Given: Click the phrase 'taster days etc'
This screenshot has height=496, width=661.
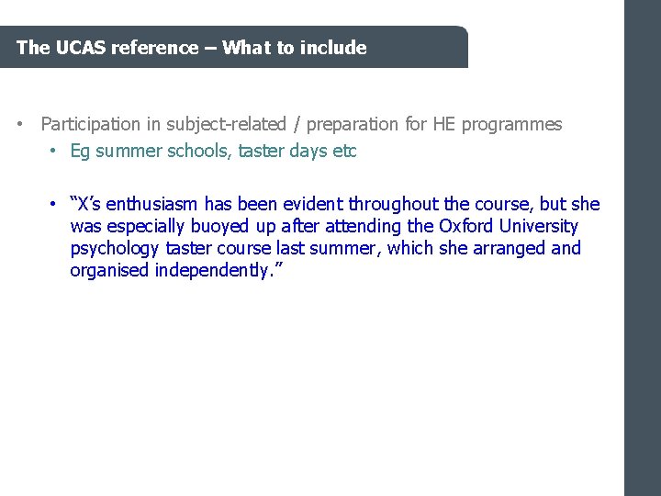Looking at the screenshot, I should click(297, 152).
